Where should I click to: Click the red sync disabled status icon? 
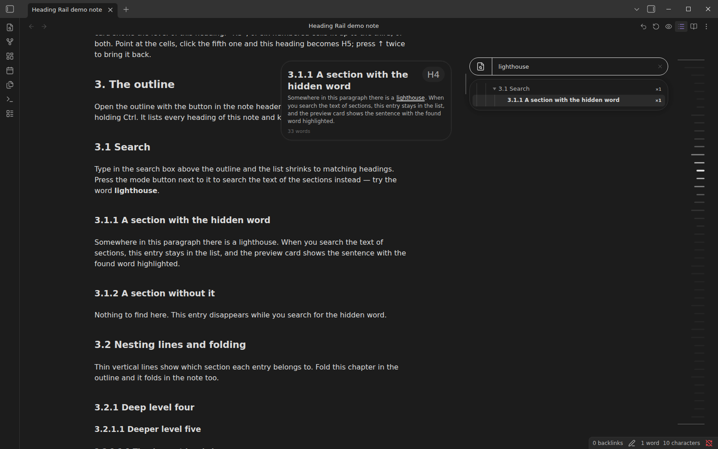coord(709,443)
